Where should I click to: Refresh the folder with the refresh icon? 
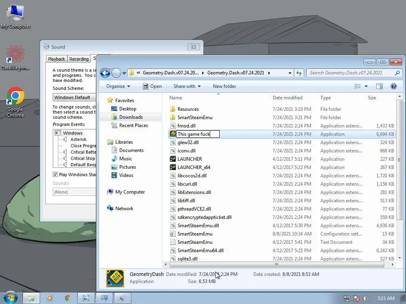tap(299, 73)
